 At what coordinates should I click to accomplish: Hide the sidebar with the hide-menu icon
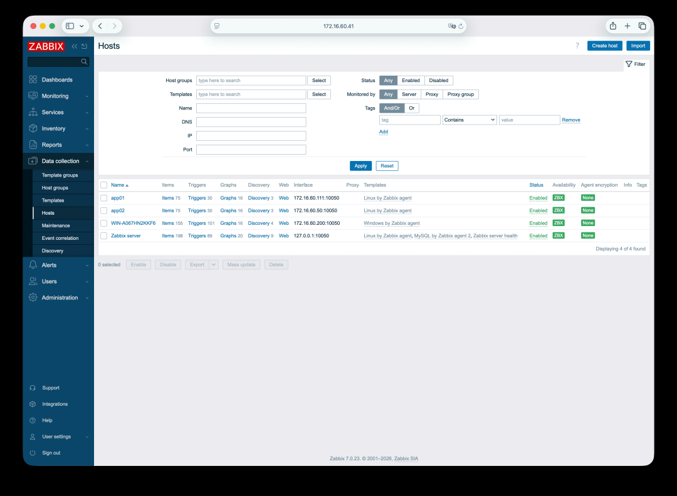pyautogui.click(x=84, y=46)
